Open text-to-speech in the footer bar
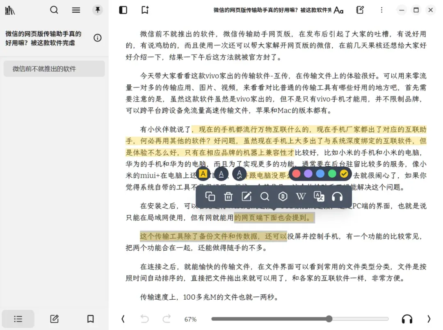 point(407,319)
